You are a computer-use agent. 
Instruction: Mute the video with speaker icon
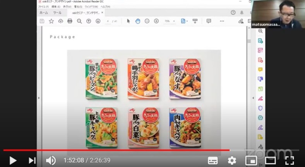pyautogui.click(x=51, y=160)
